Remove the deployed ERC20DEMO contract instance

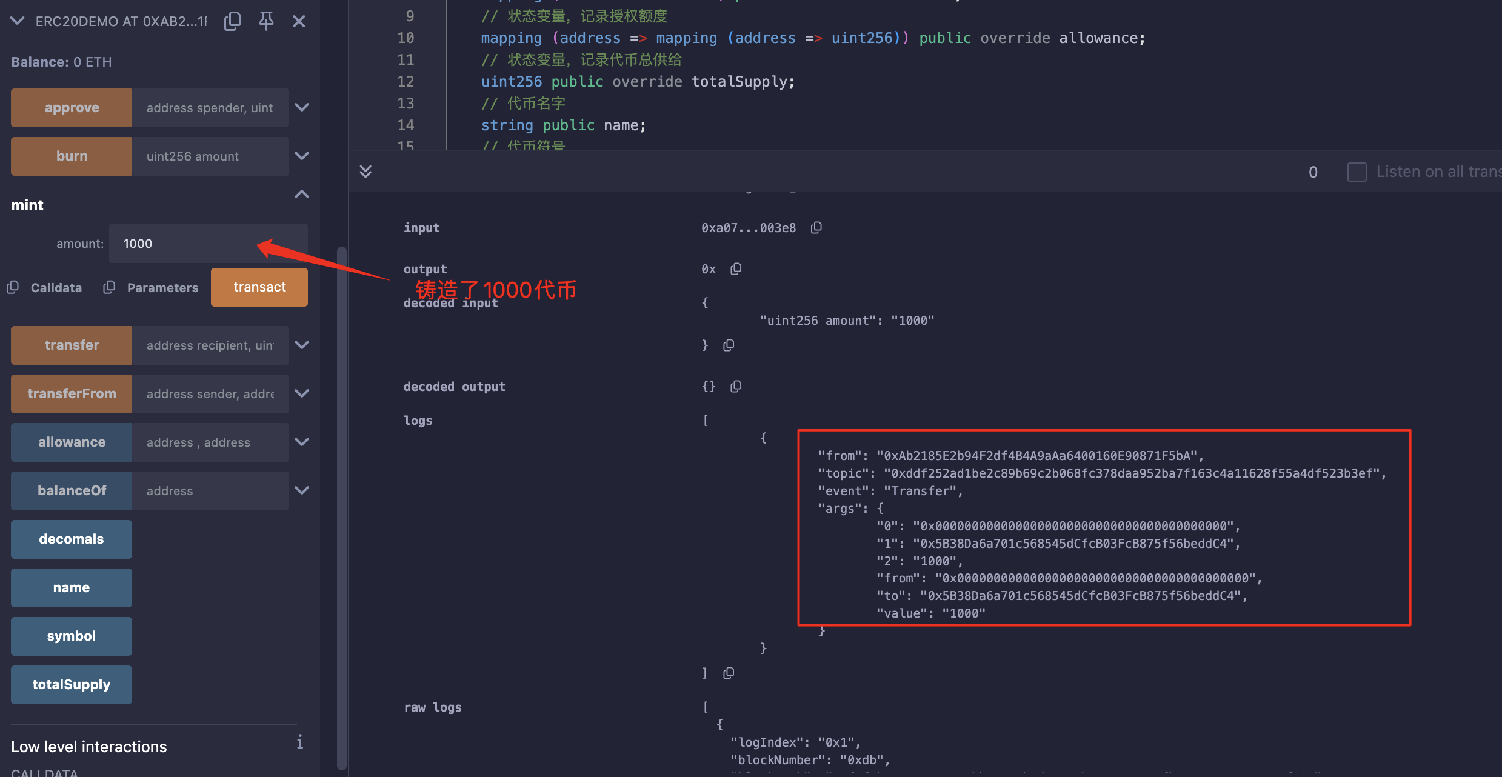click(299, 21)
